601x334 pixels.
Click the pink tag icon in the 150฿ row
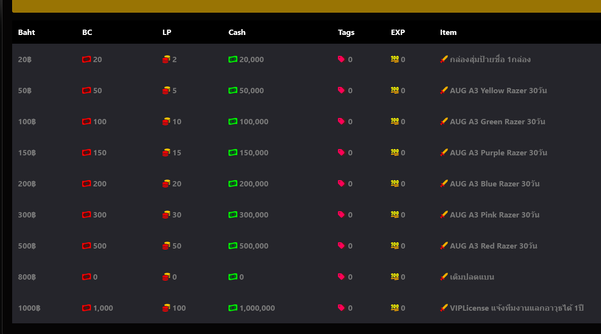341,152
